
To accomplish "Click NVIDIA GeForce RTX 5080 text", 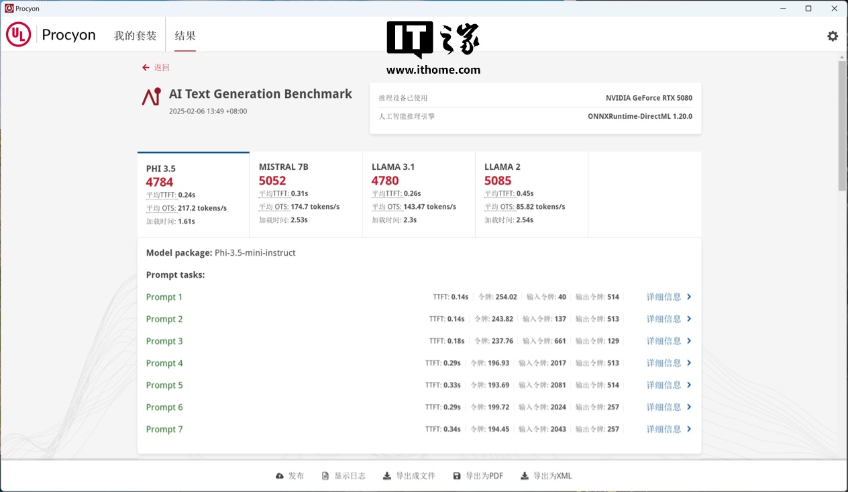I will click(x=649, y=98).
